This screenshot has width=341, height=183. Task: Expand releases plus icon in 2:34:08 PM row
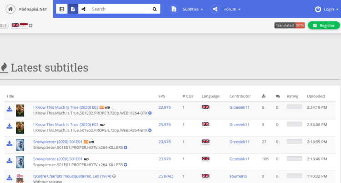150,130
